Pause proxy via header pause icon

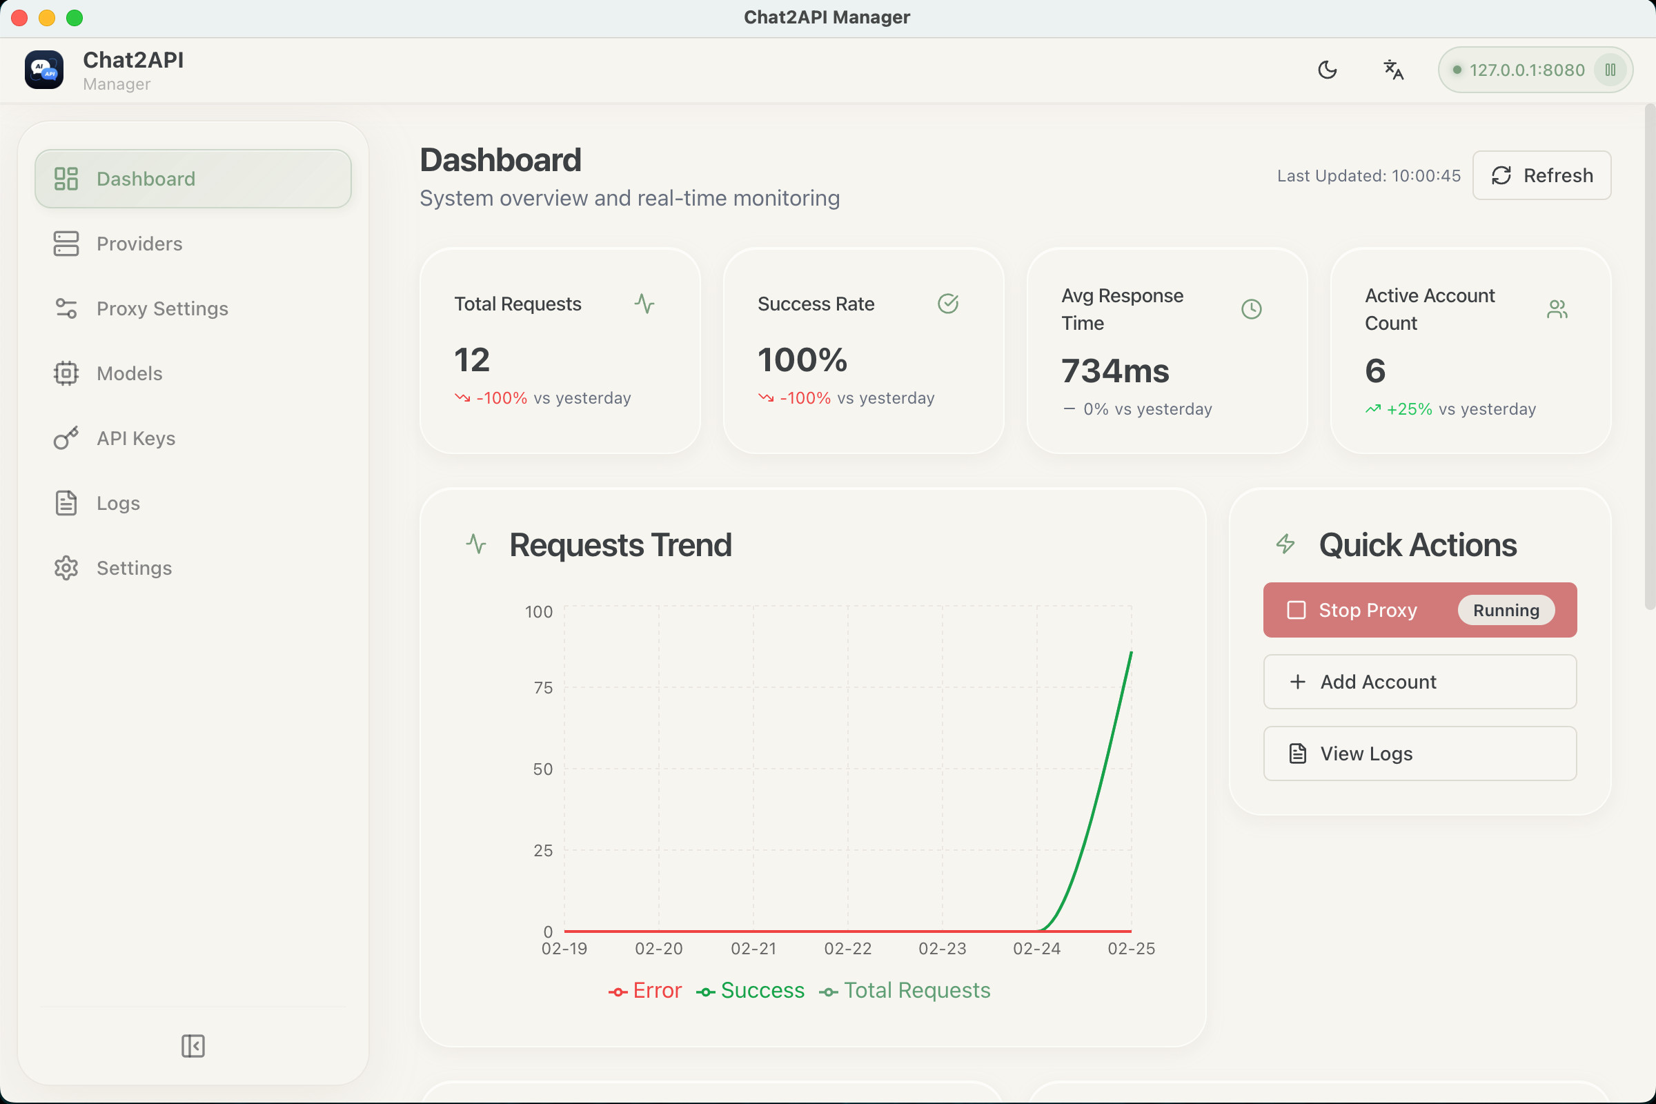click(1610, 70)
